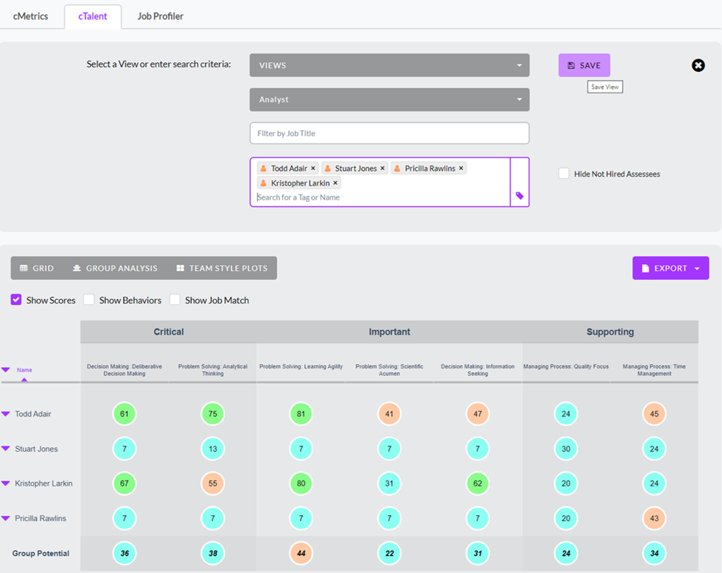Image resolution: width=722 pixels, height=573 pixels.
Task: Remove Stuart Jones from the search tags
Action: coord(383,169)
